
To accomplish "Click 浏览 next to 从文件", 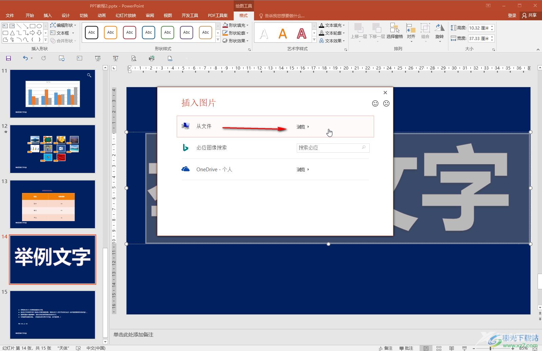I will (303, 127).
